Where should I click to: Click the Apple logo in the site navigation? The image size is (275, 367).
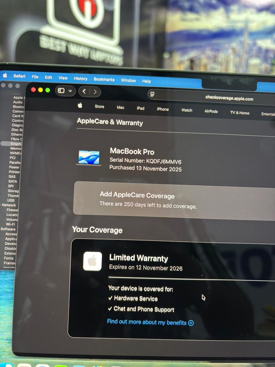coord(80,106)
